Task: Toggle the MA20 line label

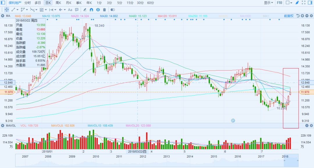Action: click(80, 16)
